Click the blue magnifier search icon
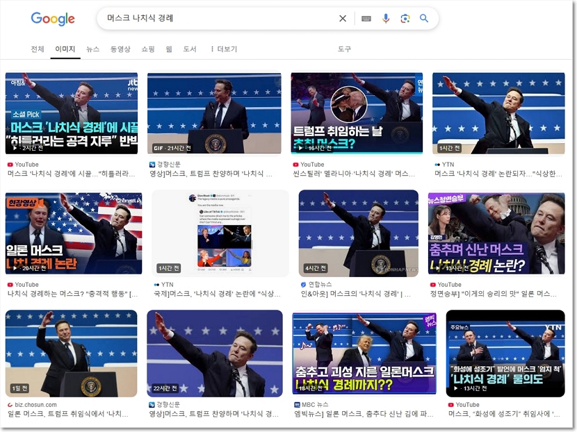This screenshot has width=577, height=432. [x=424, y=18]
